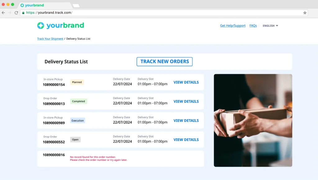Open the ENGLISH language dropdown
318x180 pixels.
270,26
